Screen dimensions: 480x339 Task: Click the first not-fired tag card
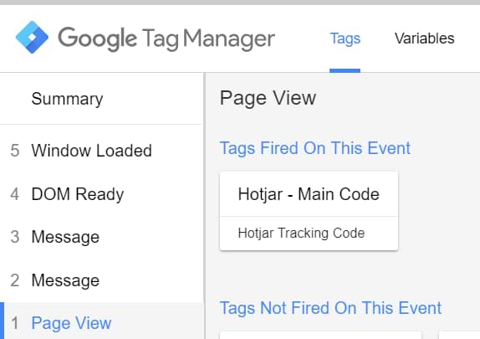point(321,335)
